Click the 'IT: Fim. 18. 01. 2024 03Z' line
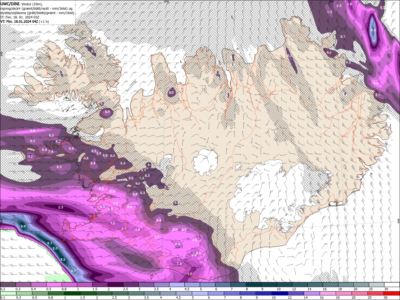Viewport: 400px width, 300px height. click(x=20, y=17)
